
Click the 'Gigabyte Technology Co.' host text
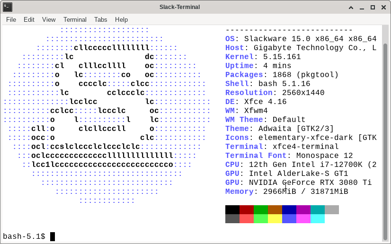pos(310,48)
